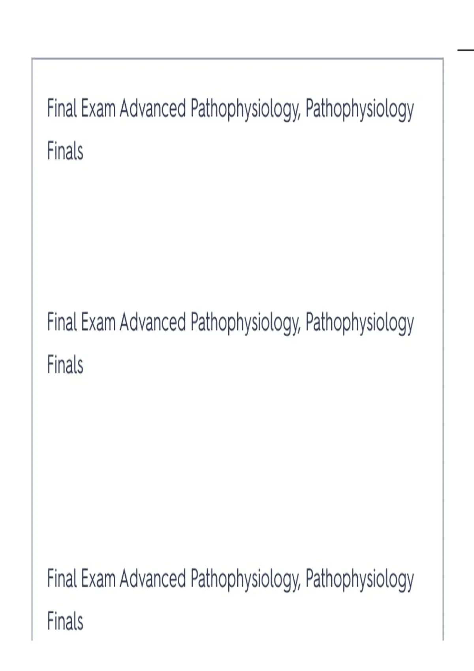The height and width of the screenshot is (671, 474).
Task: Click "Final Exam" in the third heading
Action: (81, 578)
